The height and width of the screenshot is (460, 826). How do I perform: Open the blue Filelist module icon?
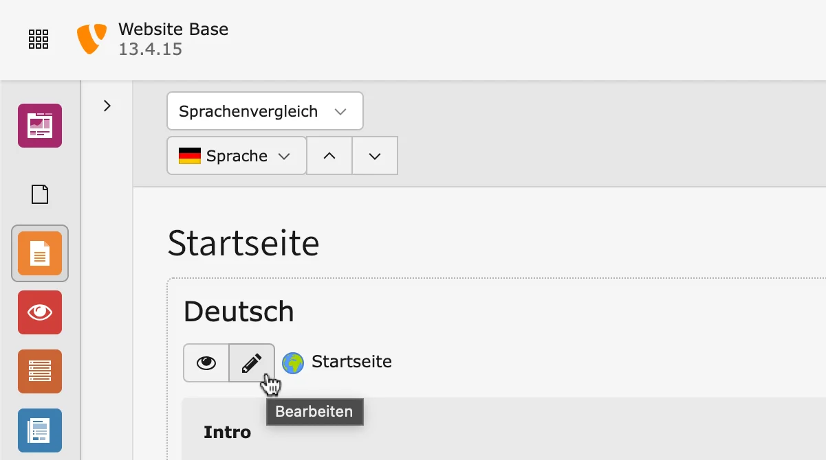click(39, 430)
